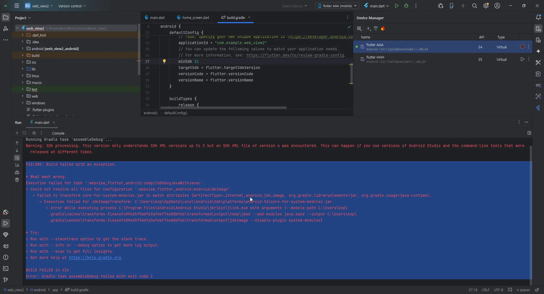This screenshot has height=294, width=544.
Task: Open IDE settings gear icon
Action: [486, 6]
